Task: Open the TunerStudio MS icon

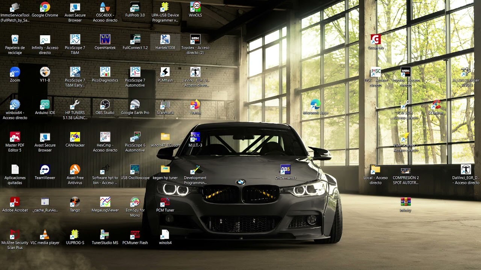Action: (105, 234)
